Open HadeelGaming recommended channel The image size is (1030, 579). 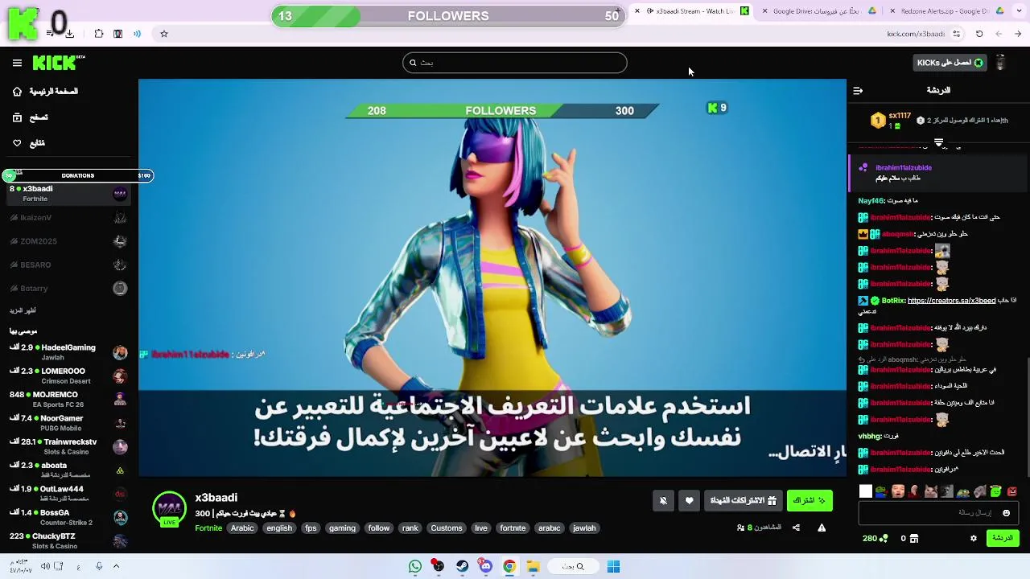click(68, 352)
